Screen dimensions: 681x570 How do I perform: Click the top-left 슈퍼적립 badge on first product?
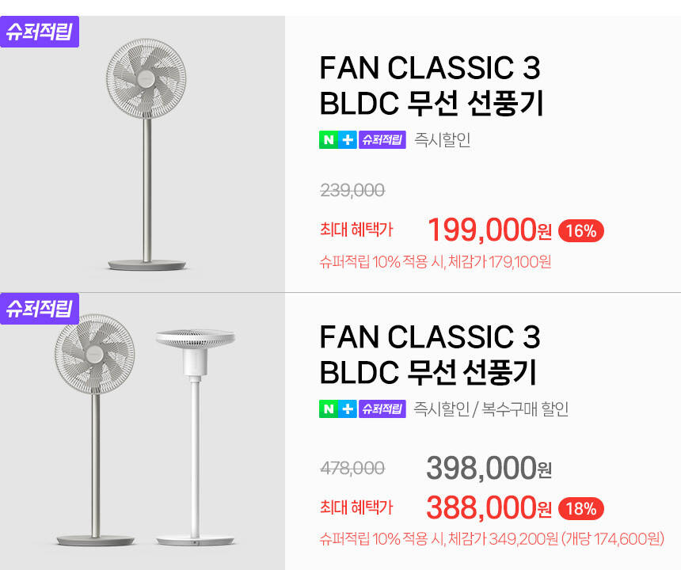40,32
